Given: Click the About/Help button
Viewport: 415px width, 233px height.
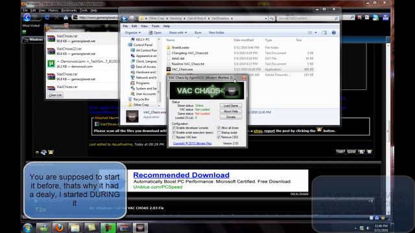Looking at the screenshot, I should (231, 111).
